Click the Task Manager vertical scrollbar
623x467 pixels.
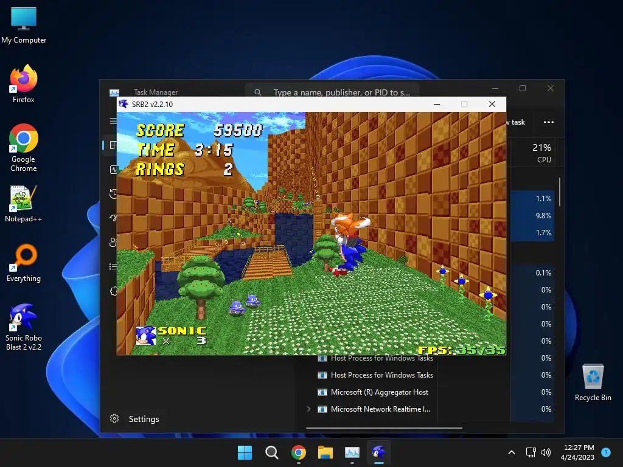pyautogui.click(x=560, y=192)
